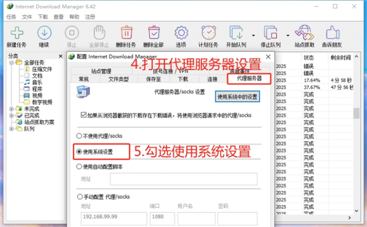Switch to the 文件类型 tab
367x227 pixels.
(x=119, y=79)
